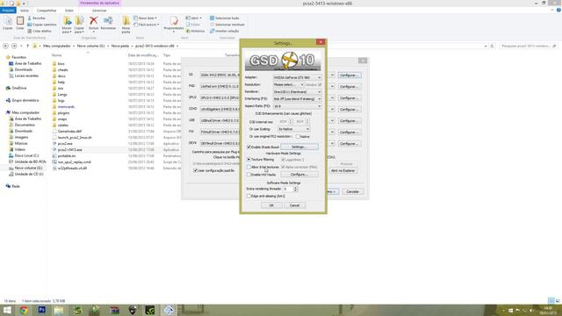Toggle the Texture filtering checkbox
Image resolution: width=562 pixels, height=316 pixels.
pyautogui.click(x=249, y=159)
